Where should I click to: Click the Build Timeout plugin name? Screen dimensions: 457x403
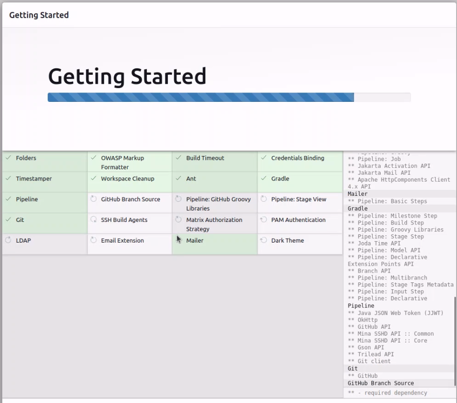(x=205, y=158)
